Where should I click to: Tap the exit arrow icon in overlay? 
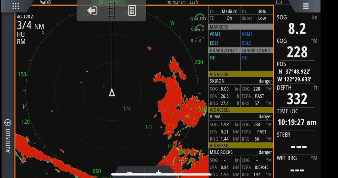[x=92, y=11]
